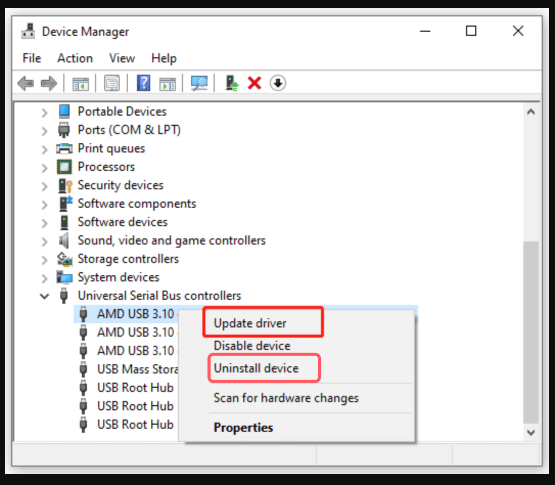Click the Help toolbar icon
This screenshot has height=485, width=555.
[144, 83]
